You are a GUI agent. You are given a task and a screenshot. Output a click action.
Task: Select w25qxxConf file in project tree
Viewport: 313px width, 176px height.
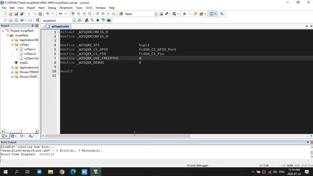pos(31,58)
